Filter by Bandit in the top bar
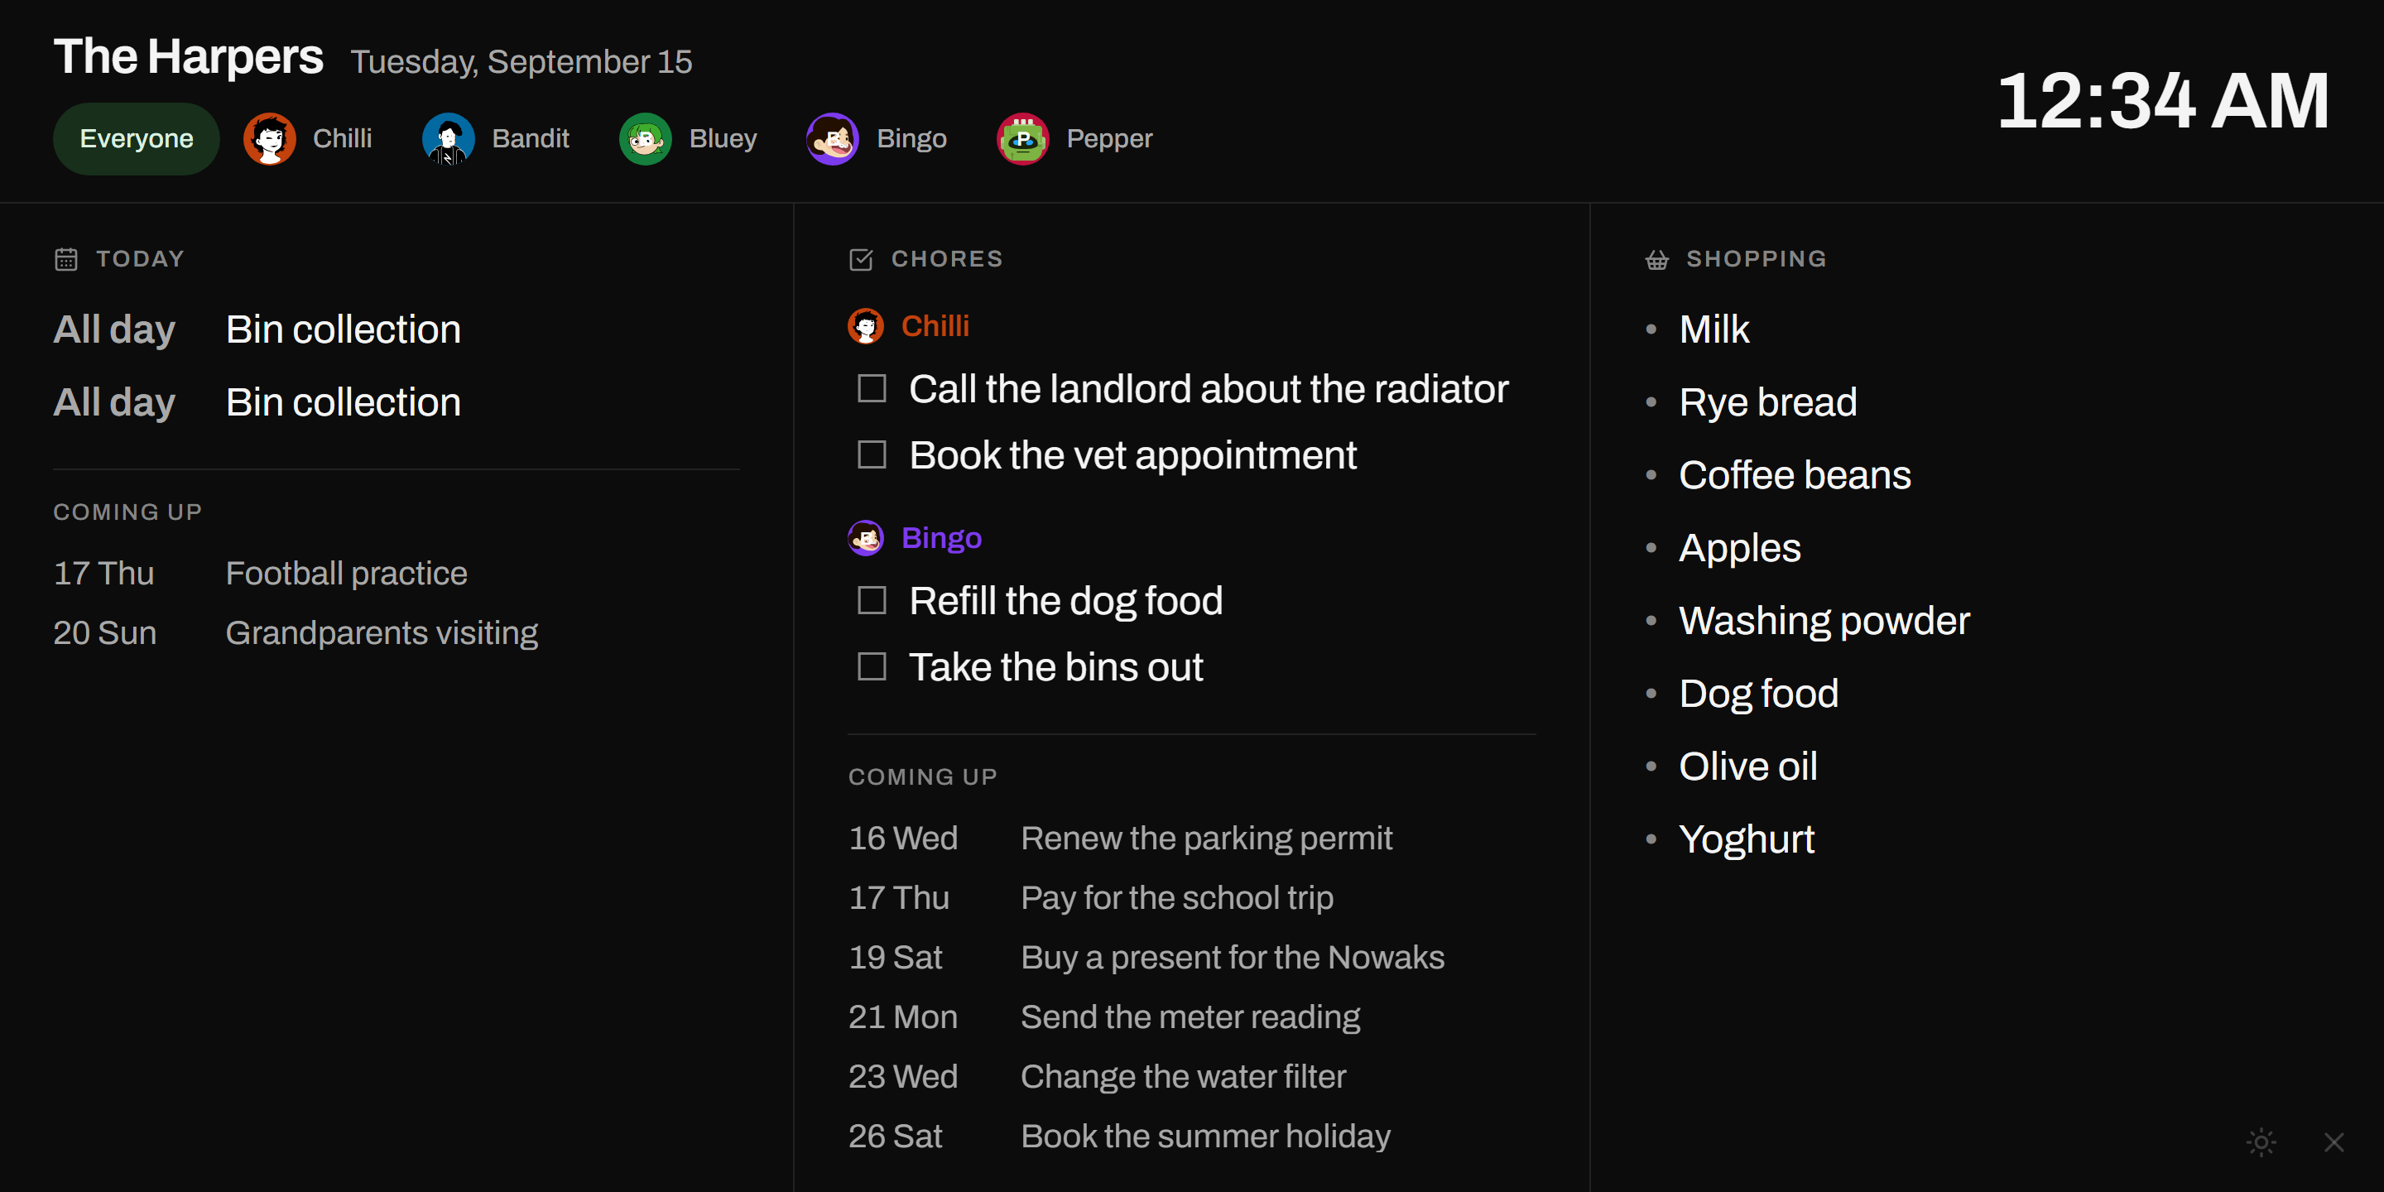This screenshot has height=1192, width=2384. click(x=496, y=139)
